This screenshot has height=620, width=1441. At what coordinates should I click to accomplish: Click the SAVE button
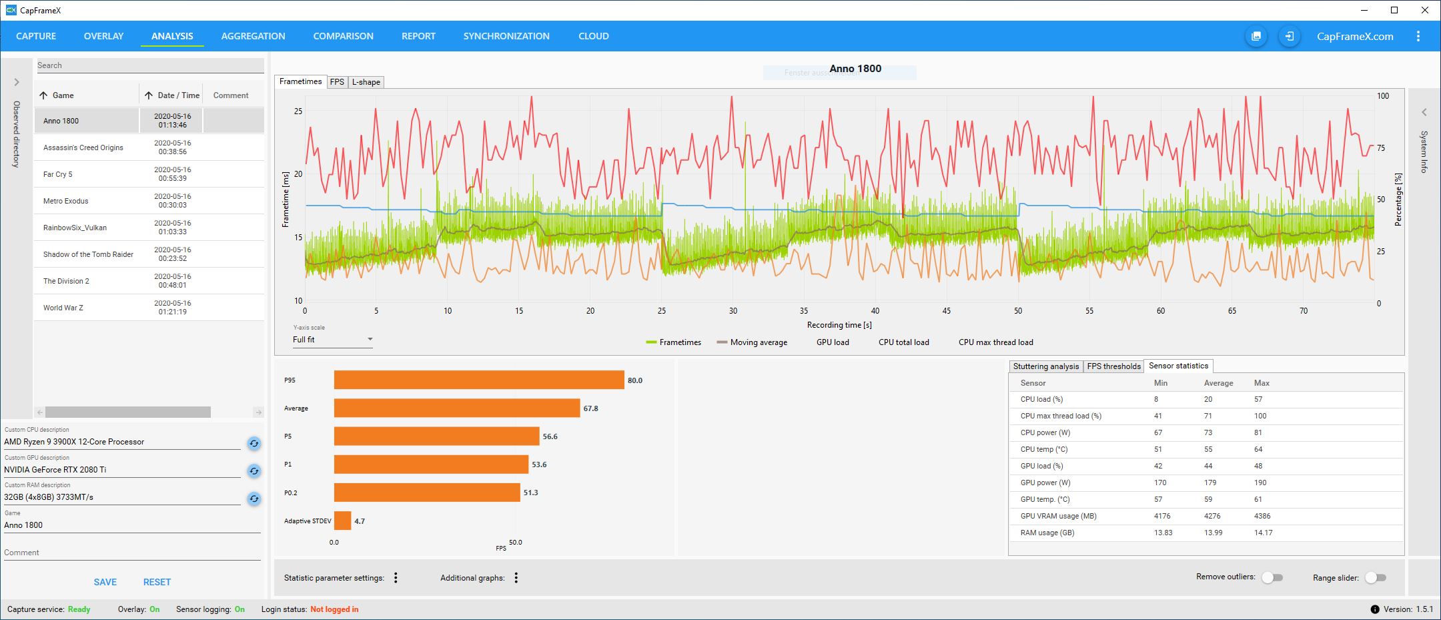(x=105, y=582)
